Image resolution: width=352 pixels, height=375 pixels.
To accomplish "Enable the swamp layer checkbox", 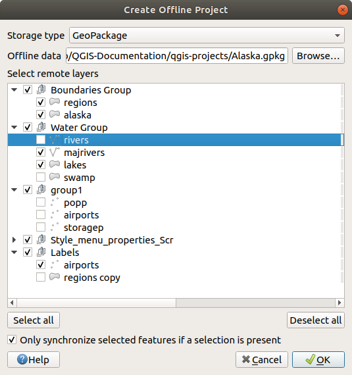I will [41, 177].
